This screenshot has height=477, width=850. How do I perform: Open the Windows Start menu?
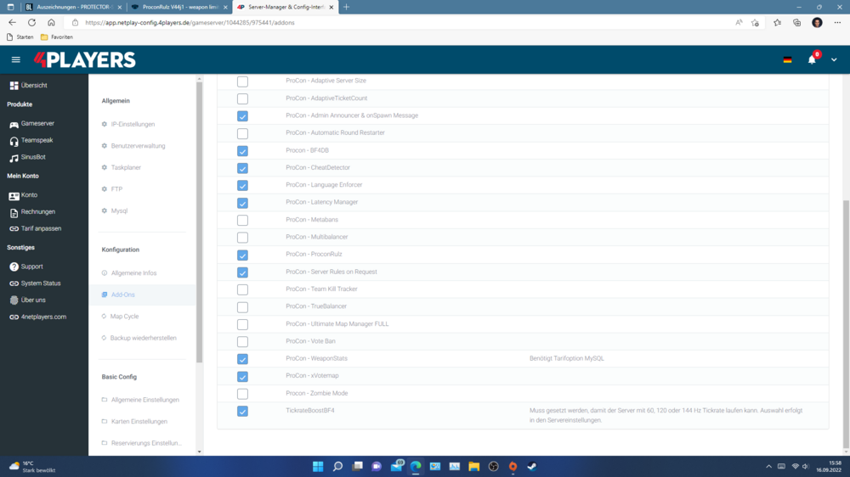(x=318, y=466)
